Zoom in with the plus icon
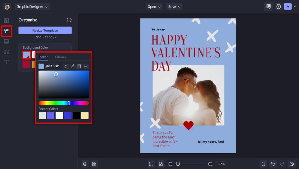 coord(210,164)
